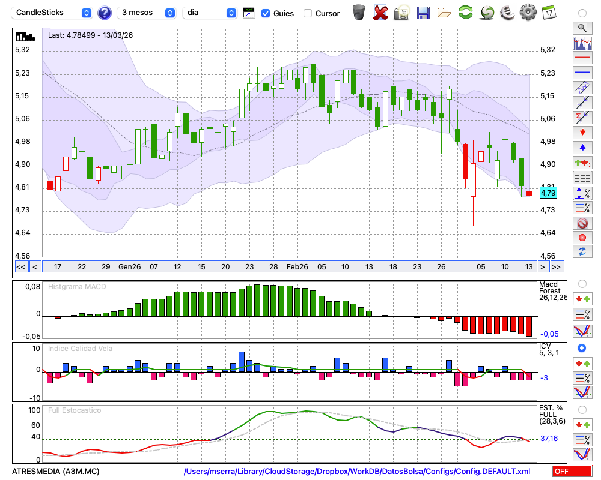Image resolution: width=601 pixels, height=480 pixels.
Task: Select the trend line arrow tool
Action: 582,103
